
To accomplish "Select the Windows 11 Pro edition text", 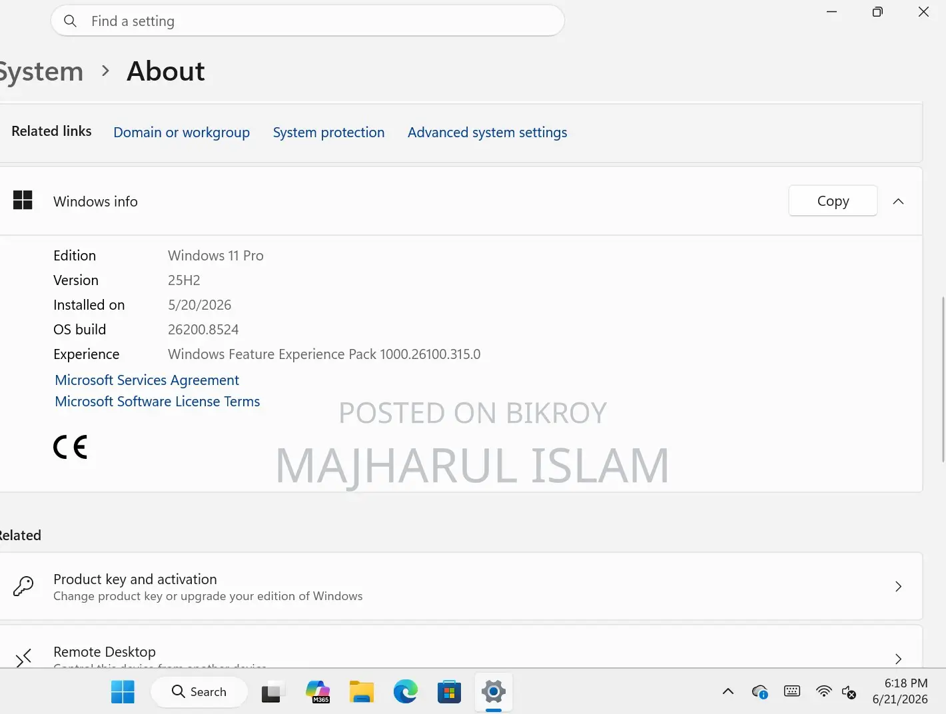I will (x=216, y=256).
